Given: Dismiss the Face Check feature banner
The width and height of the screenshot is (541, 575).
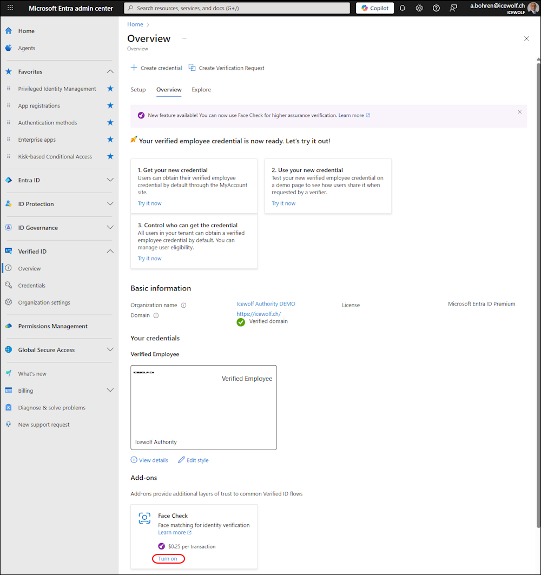Looking at the screenshot, I should coord(520,112).
